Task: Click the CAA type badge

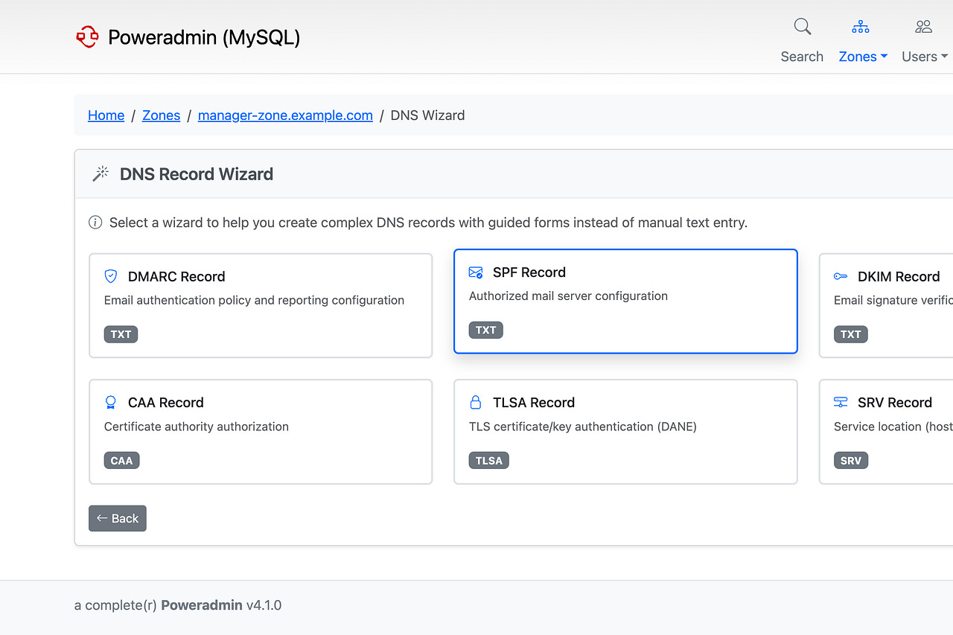Action: (x=121, y=461)
